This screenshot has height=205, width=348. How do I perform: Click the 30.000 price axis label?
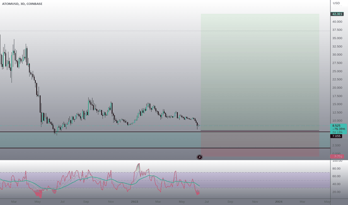[337, 54]
